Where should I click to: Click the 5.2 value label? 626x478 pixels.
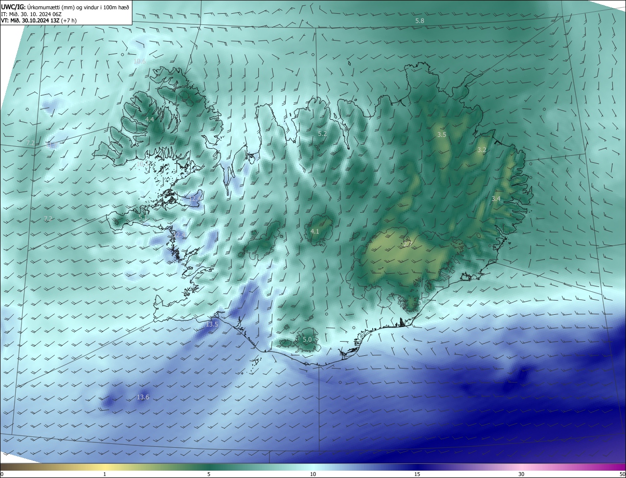[x=322, y=133]
